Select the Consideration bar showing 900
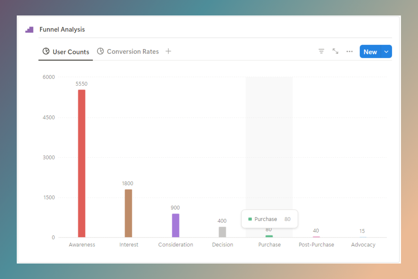418x279 pixels. click(175, 225)
